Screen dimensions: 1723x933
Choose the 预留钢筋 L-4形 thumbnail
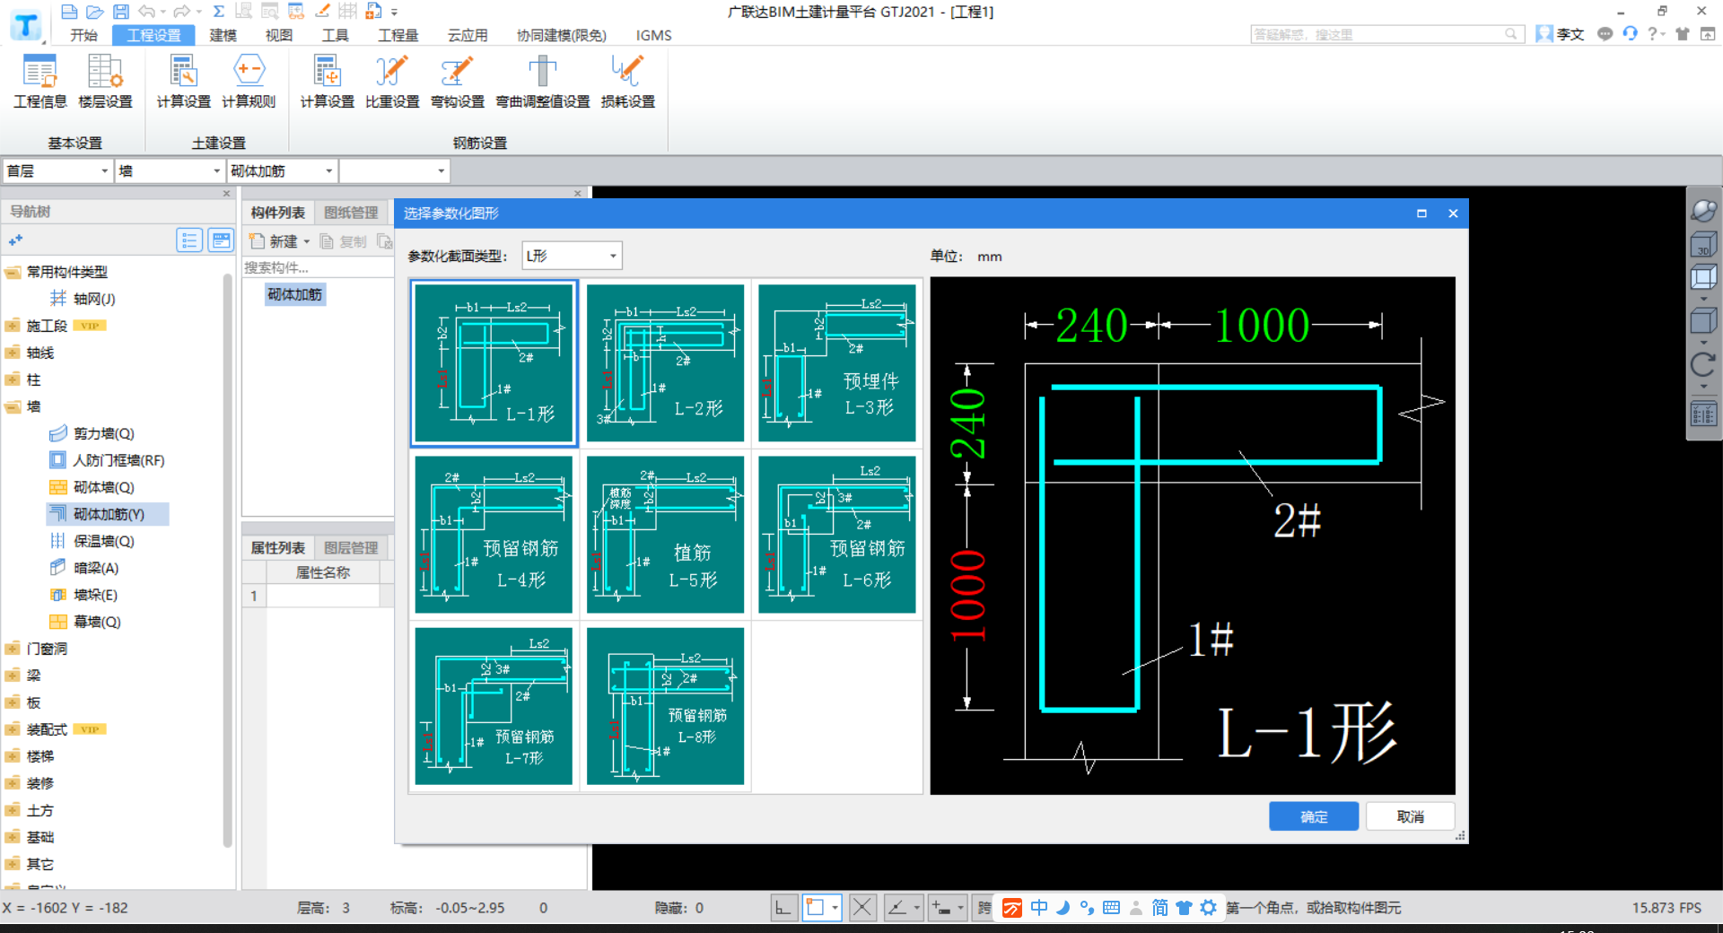[494, 535]
